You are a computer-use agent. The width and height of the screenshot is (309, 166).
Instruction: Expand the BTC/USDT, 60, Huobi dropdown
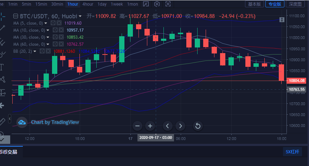coord(81,17)
